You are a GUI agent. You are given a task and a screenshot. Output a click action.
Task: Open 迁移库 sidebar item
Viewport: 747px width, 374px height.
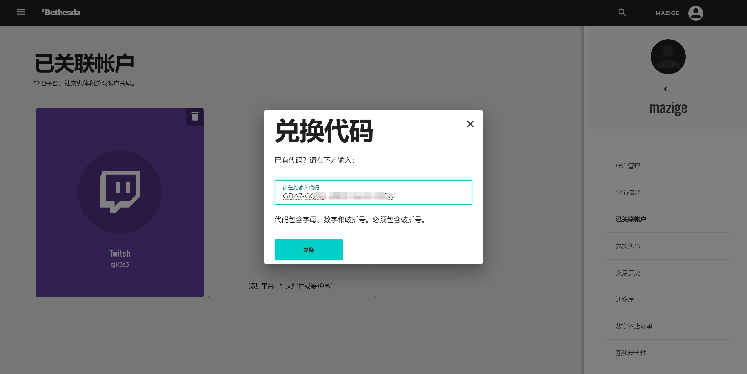pyautogui.click(x=625, y=299)
